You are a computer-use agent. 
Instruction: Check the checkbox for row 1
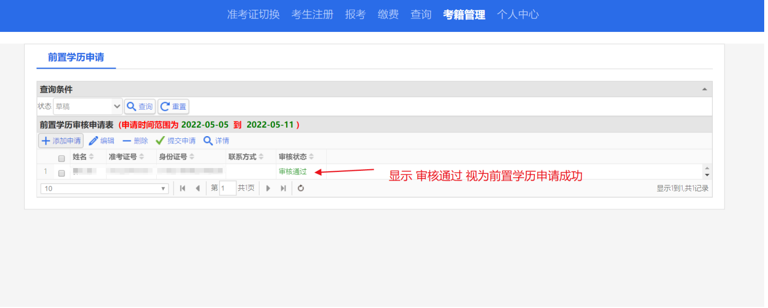point(62,173)
